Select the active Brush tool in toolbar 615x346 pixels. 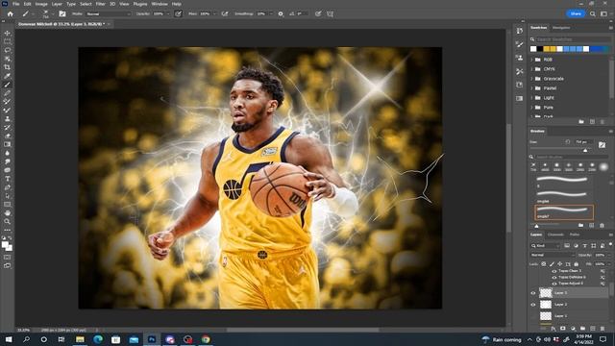pyautogui.click(x=7, y=85)
